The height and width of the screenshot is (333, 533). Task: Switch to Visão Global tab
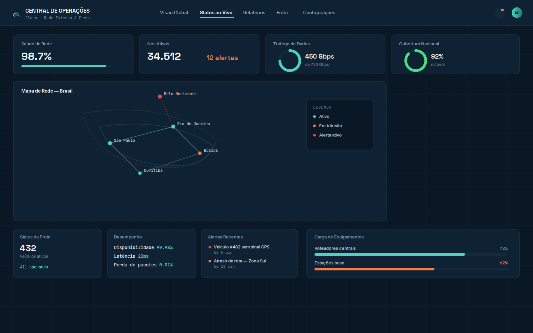click(x=174, y=13)
